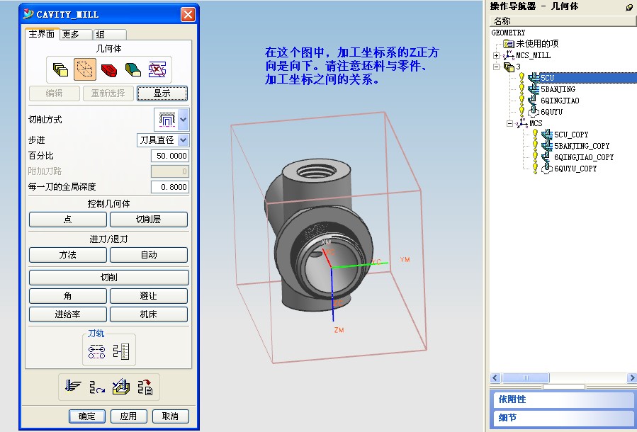Select the Blank geometry icon

tap(85, 69)
